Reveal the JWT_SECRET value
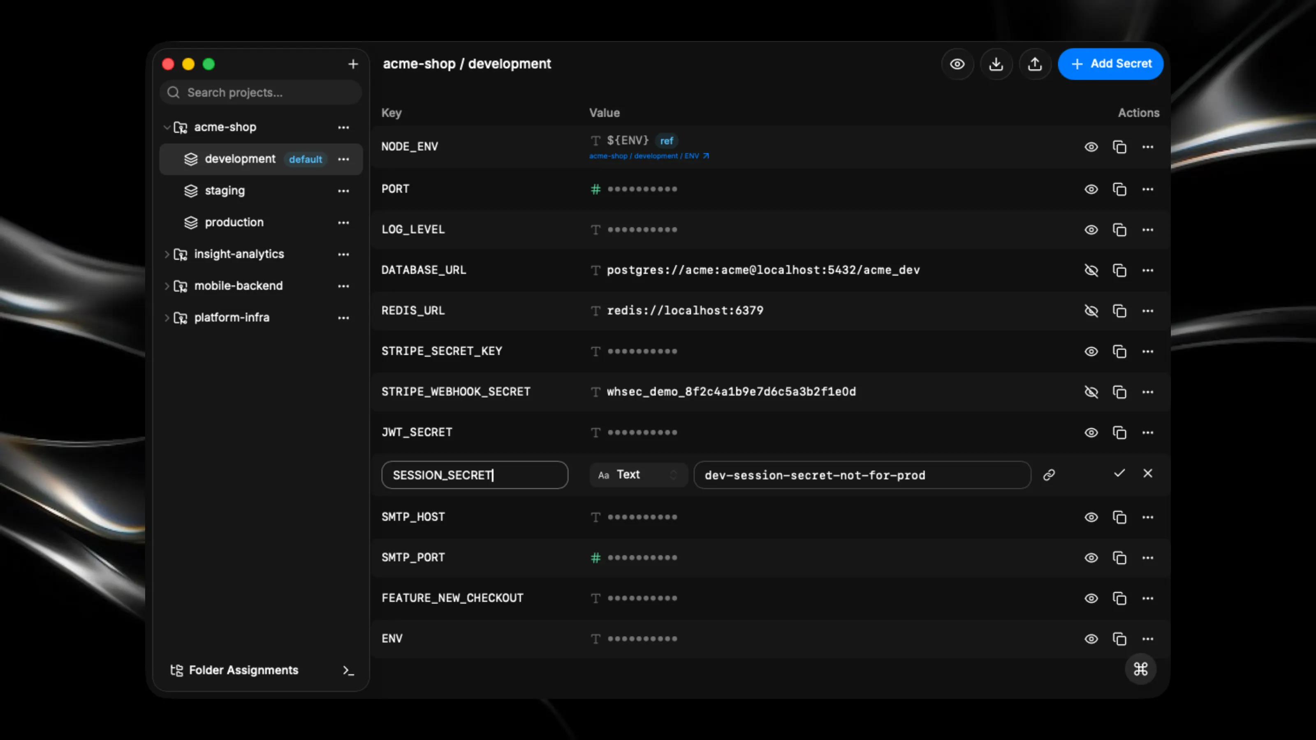This screenshot has width=1316, height=740. [1091, 432]
